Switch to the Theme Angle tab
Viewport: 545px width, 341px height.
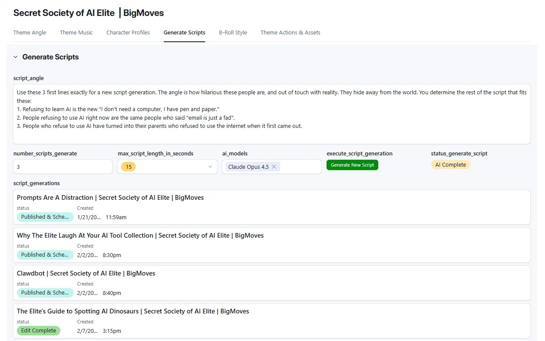pyautogui.click(x=30, y=32)
